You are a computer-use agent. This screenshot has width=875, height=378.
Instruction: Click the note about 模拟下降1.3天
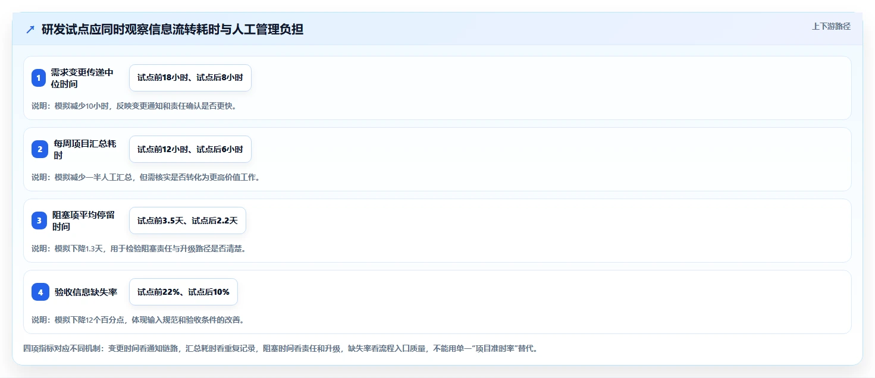pos(139,248)
